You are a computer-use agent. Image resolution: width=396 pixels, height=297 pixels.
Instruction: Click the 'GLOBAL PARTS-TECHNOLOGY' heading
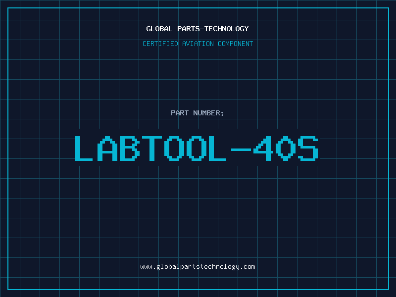pos(198,29)
